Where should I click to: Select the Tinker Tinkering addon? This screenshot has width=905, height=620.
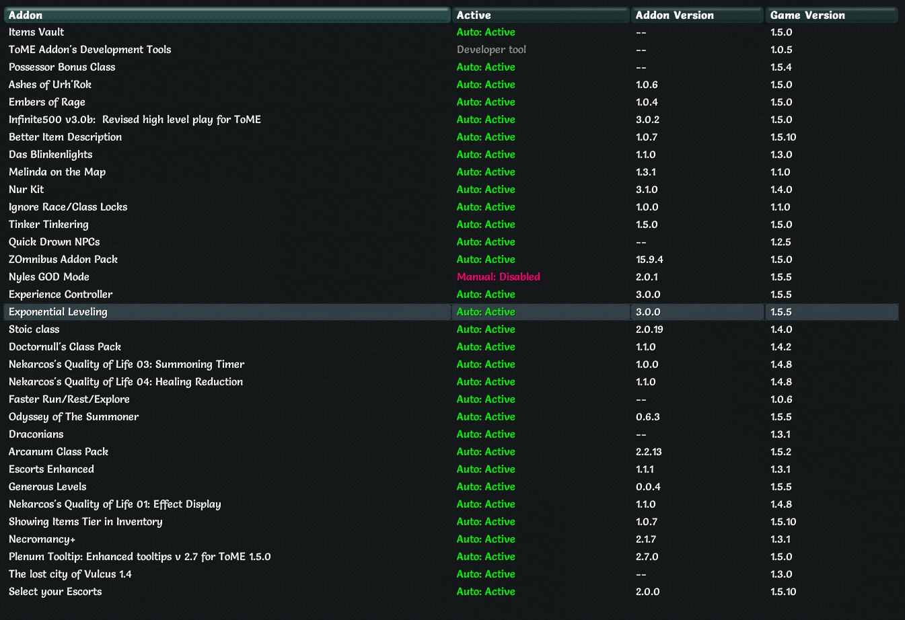(48, 225)
